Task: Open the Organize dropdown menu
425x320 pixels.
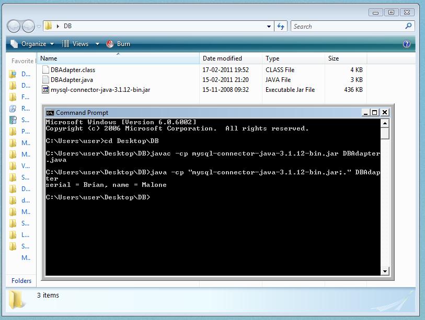Action: pos(51,44)
